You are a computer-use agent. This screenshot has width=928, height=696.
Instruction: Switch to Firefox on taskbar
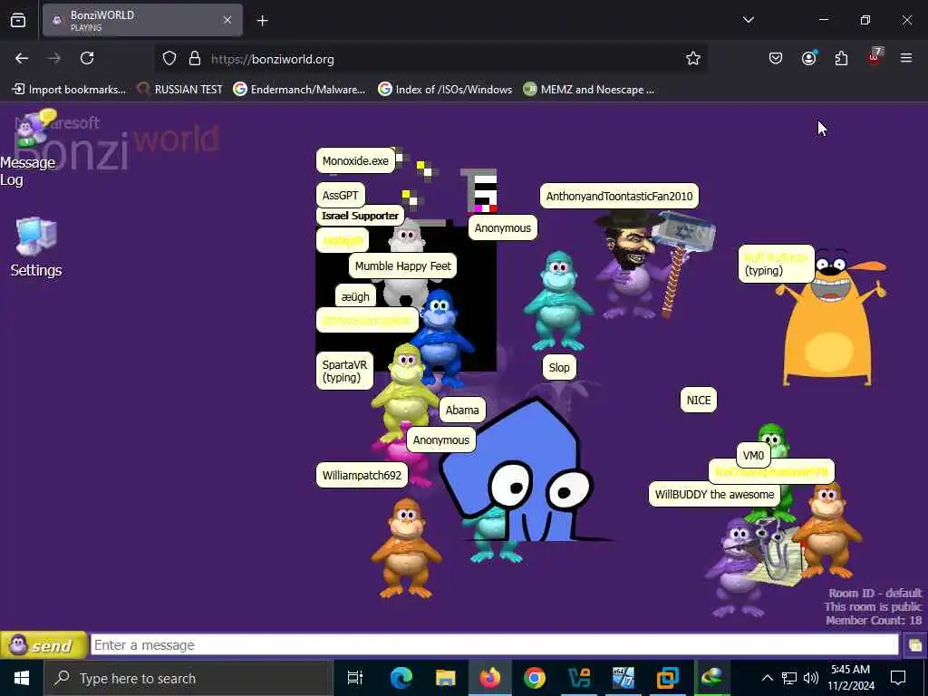[490, 678]
